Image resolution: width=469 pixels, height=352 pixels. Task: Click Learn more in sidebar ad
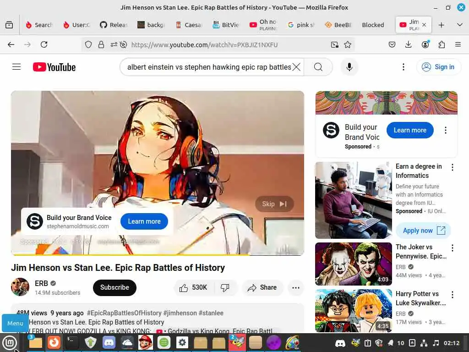[x=410, y=130]
